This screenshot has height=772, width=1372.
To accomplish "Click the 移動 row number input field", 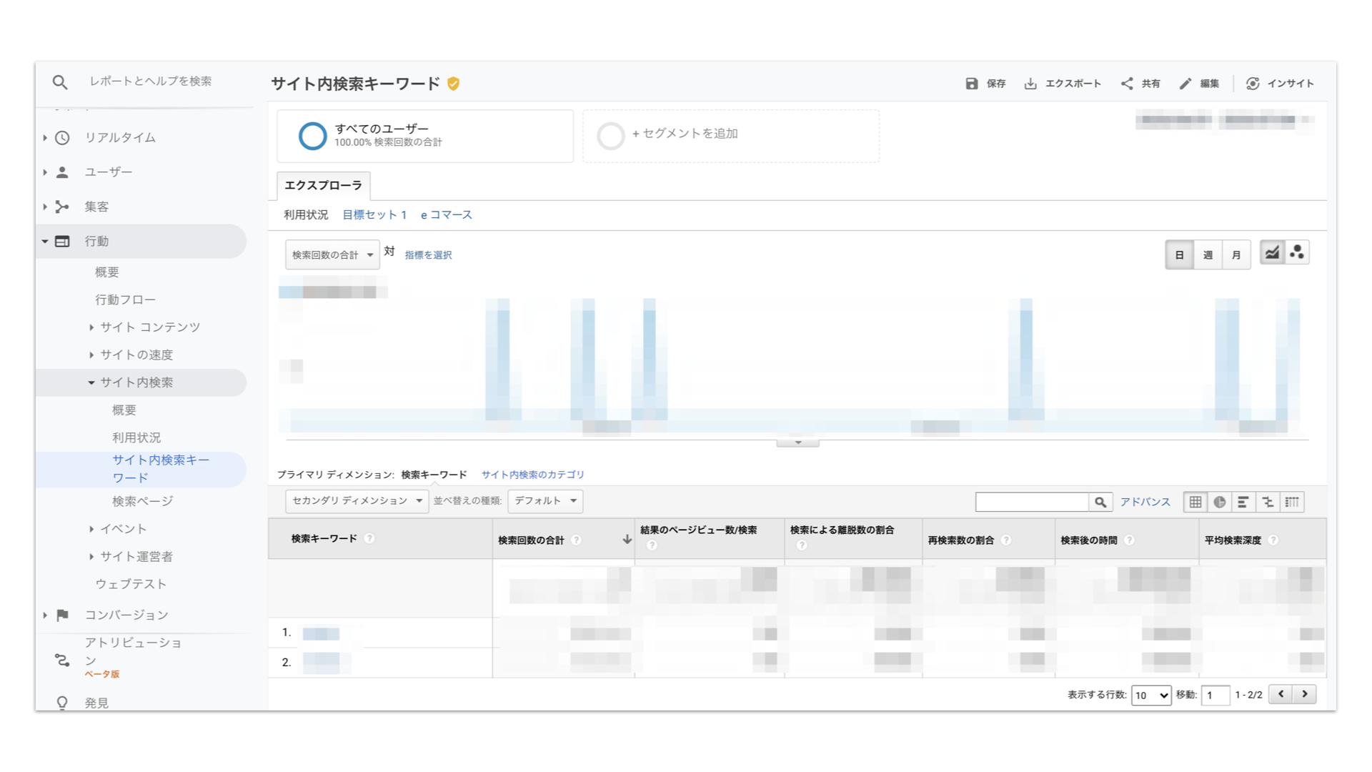I will point(1216,695).
